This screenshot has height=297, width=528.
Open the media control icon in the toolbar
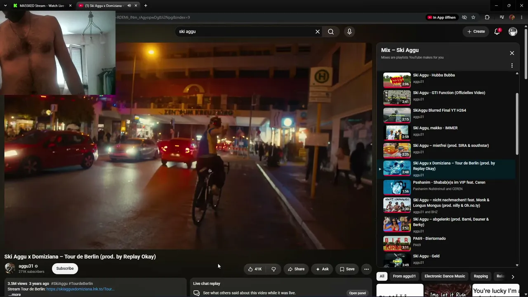point(502,17)
